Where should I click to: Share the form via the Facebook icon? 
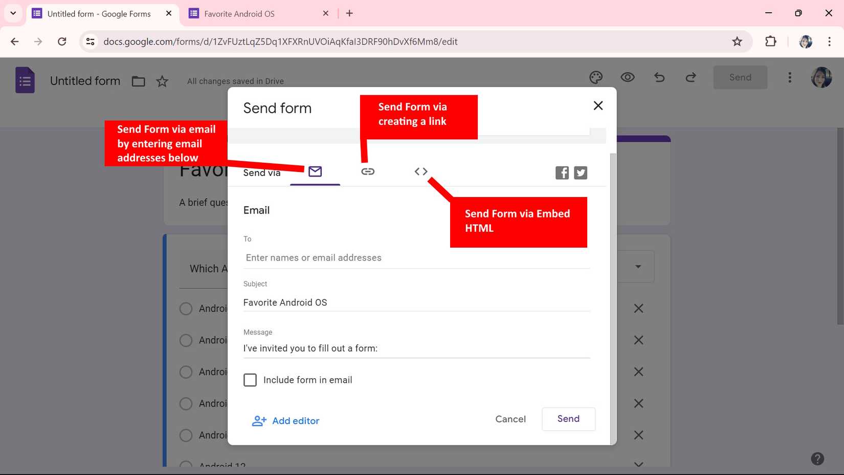[x=562, y=172]
